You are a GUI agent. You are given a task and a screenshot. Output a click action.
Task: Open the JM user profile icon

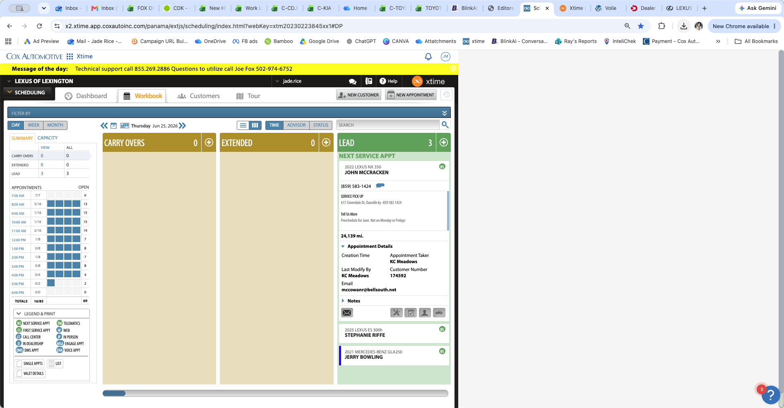(445, 57)
